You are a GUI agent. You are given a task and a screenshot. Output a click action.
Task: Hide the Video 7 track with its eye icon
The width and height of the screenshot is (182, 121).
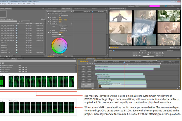pyautogui.click(x=82, y=69)
